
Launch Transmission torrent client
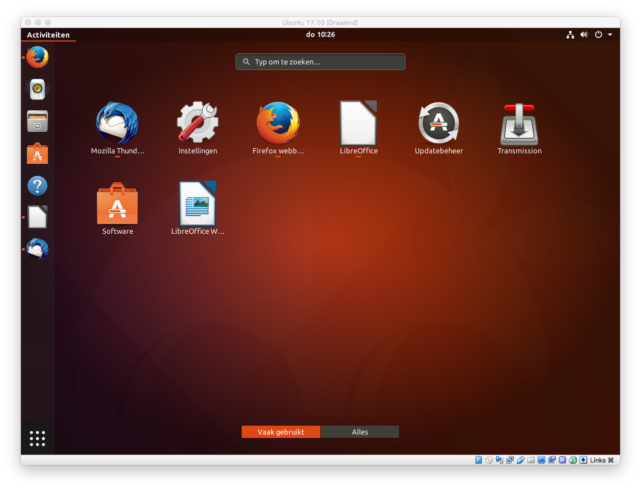[x=519, y=124]
